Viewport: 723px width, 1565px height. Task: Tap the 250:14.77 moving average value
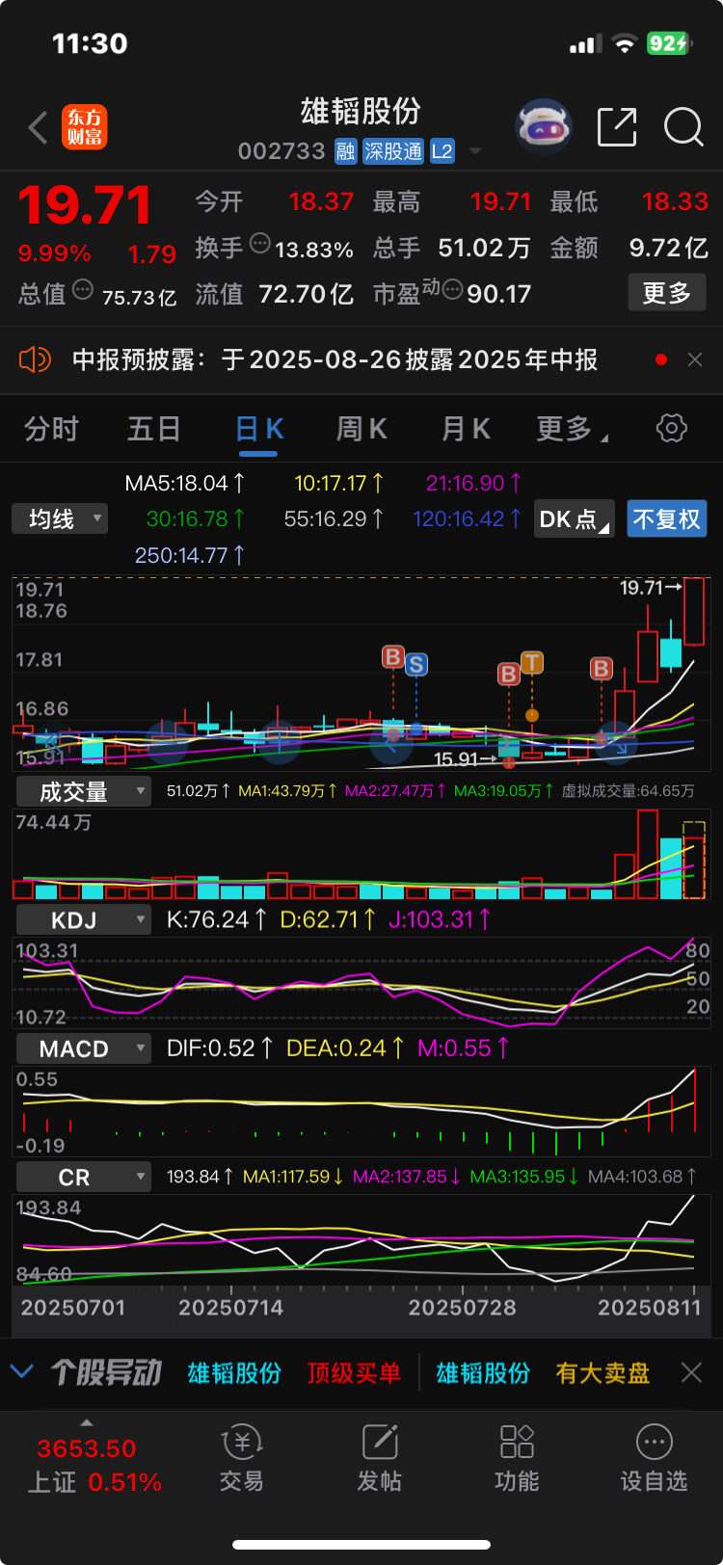pyautogui.click(x=190, y=555)
